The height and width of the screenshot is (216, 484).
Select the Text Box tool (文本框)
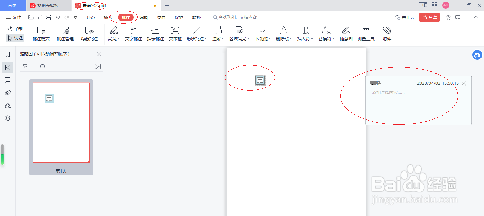click(175, 34)
